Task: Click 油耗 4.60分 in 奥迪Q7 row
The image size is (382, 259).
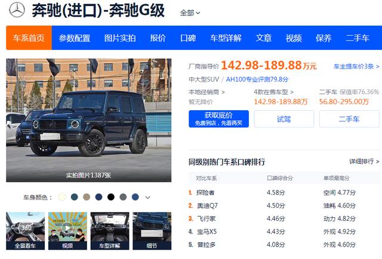Action: click(340, 206)
